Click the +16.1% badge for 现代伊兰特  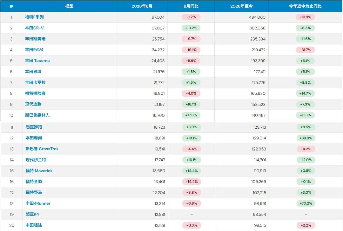pos(192,160)
